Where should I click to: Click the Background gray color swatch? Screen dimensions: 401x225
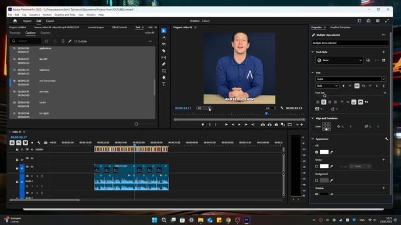pyautogui.click(x=325, y=181)
